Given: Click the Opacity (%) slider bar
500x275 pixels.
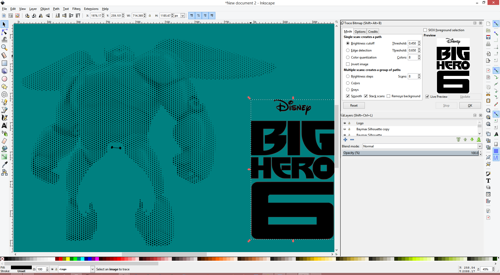Looking at the screenshot, I should point(410,153).
